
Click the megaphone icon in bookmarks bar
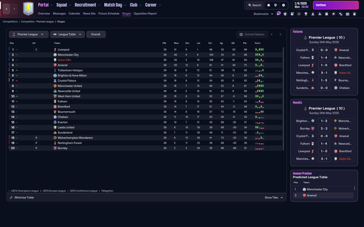click(x=334, y=14)
